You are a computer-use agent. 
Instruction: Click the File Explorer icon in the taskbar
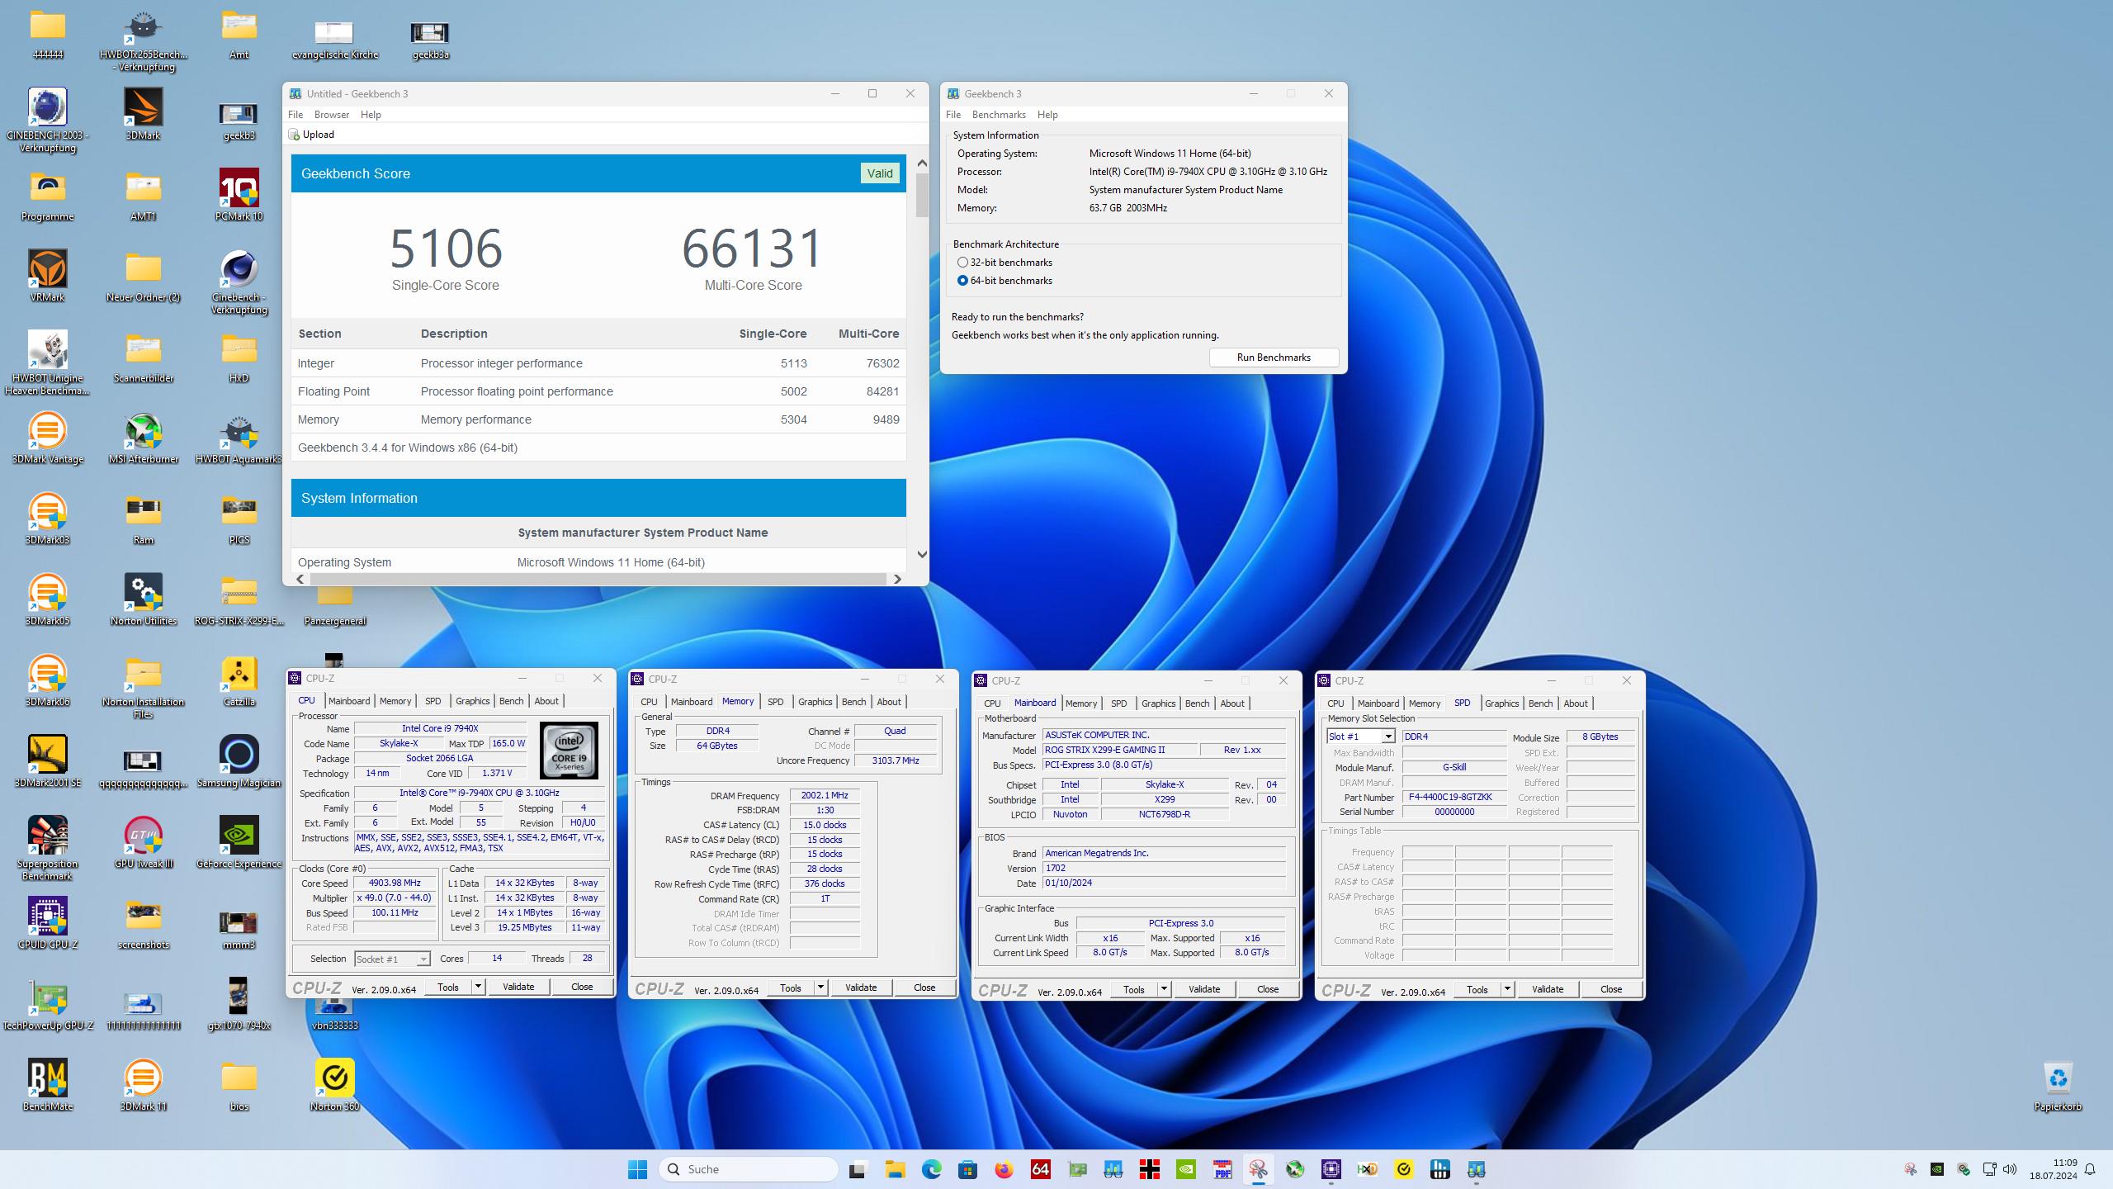click(895, 1169)
